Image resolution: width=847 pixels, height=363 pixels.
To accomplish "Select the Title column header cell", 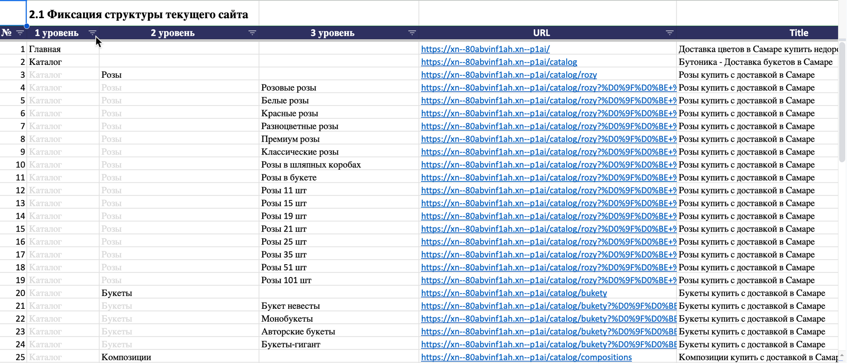I will coord(758,33).
